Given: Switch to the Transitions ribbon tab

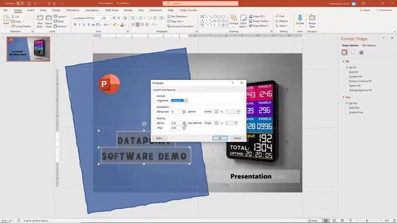Looking at the screenshot, I should point(73,10).
